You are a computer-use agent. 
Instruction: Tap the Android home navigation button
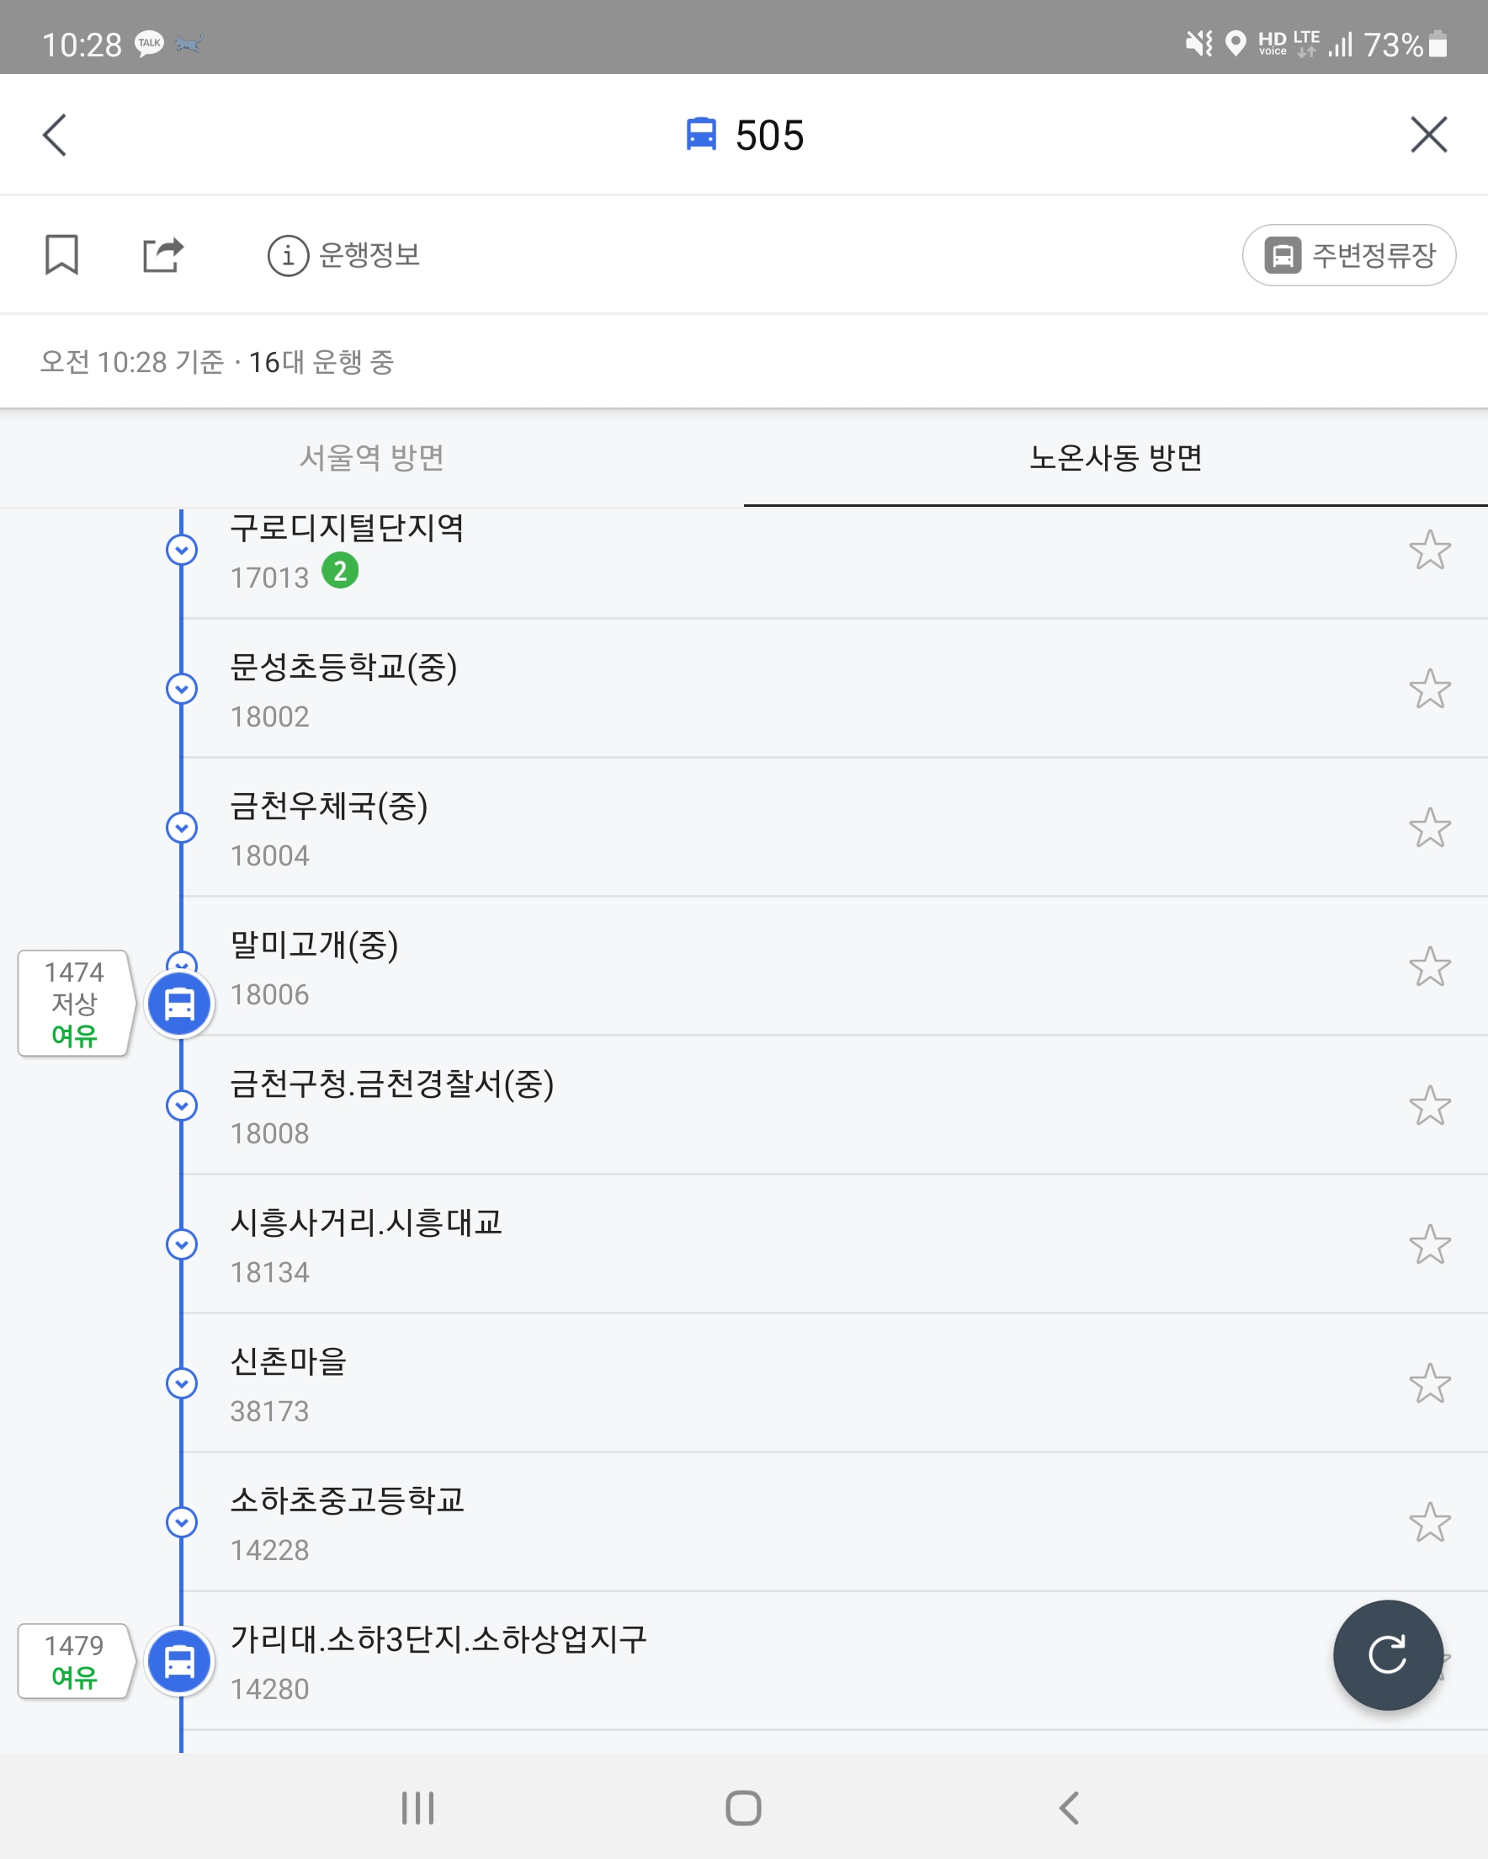pyautogui.click(x=743, y=1808)
